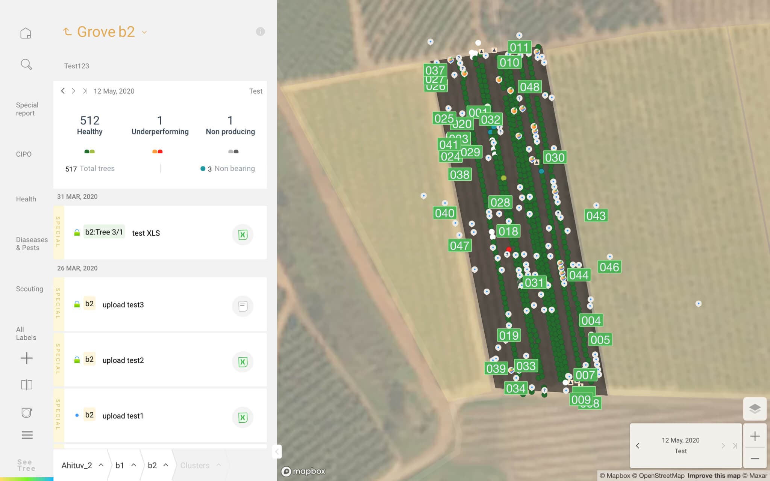The height and width of the screenshot is (481, 770).
Task: Toggle the lock on b2:Tree 3/1 report
Action: tap(76, 232)
